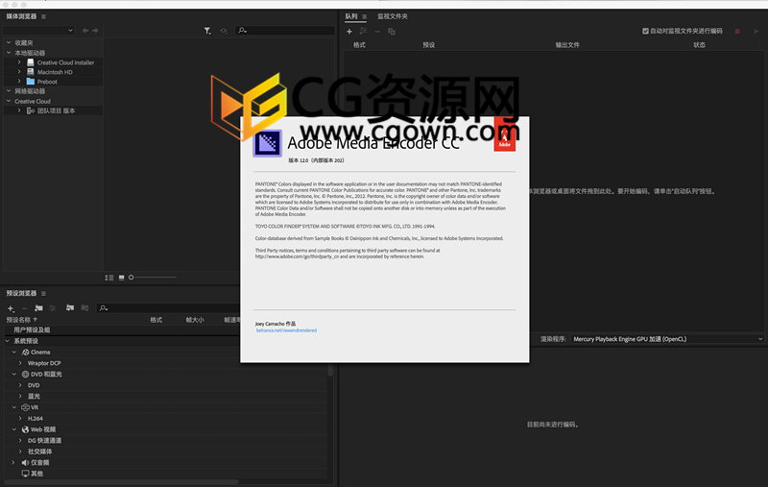
Task: Expand the 仅音频 preset group
Action: coord(13,462)
